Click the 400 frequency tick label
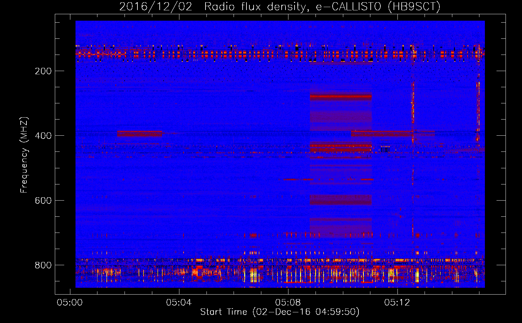522x323 pixels. click(43, 136)
